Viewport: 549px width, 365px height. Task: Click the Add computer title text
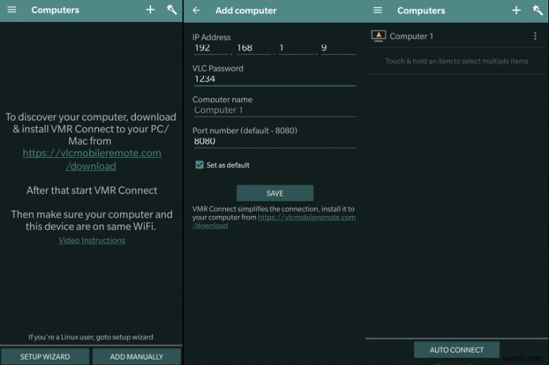click(246, 11)
